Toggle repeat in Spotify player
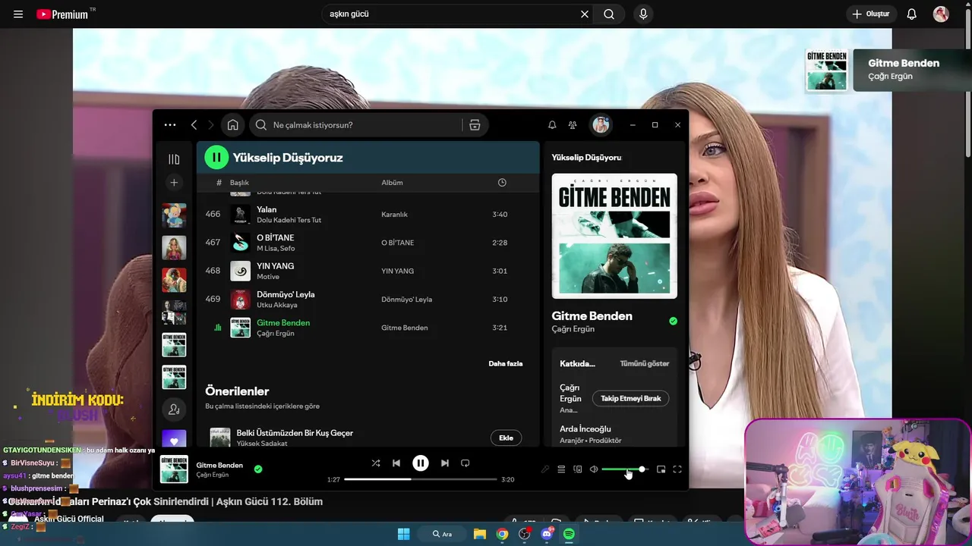This screenshot has height=546, width=972. point(465,463)
